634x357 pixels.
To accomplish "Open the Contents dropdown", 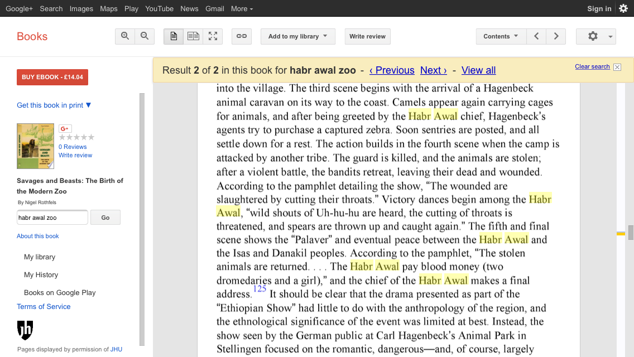I will (500, 36).
